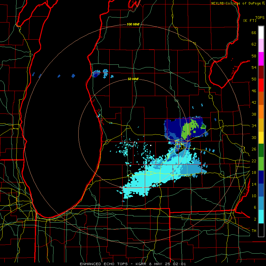Screen dimensions: 266x266
Task: Click the 30 legend value
Action: [x=254, y=137]
